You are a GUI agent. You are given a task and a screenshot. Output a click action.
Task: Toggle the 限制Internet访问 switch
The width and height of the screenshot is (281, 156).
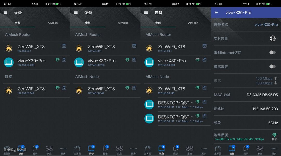tap(272, 53)
